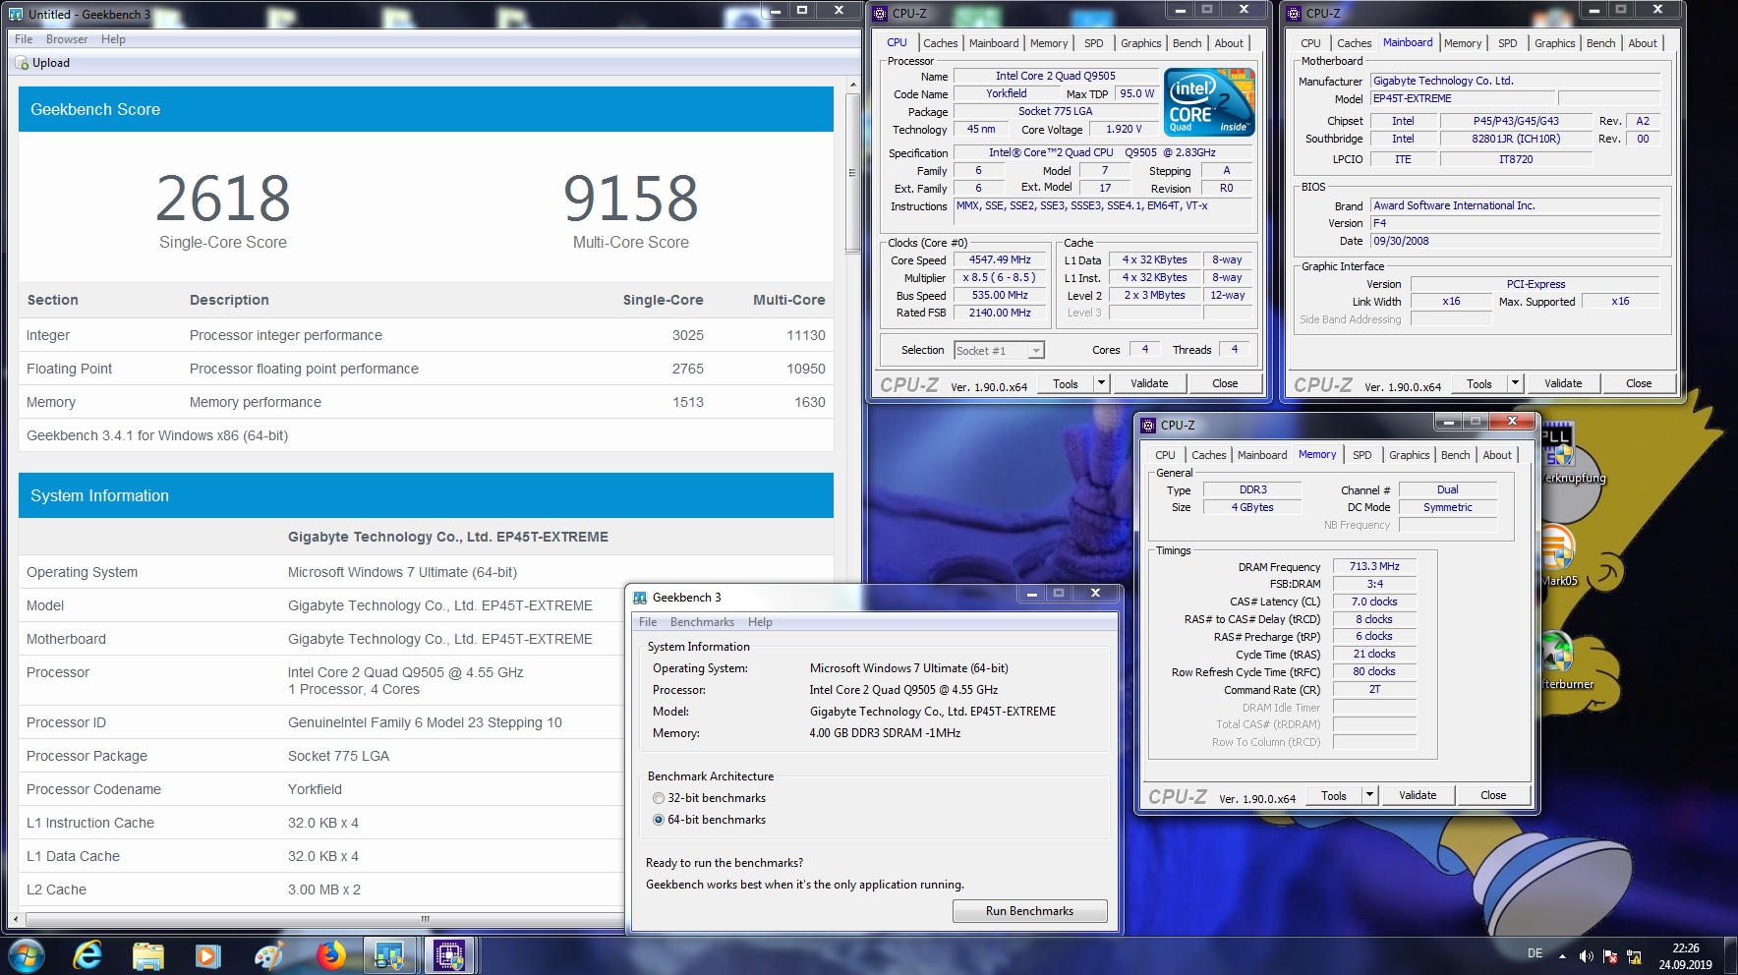Click Close in the CPU tab window

1225,383
